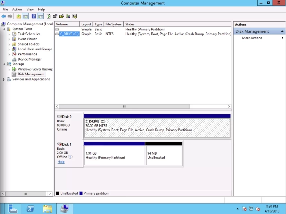The image size is (286, 214).
Task: Collapse the Storage tree node
Action: point(4,64)
